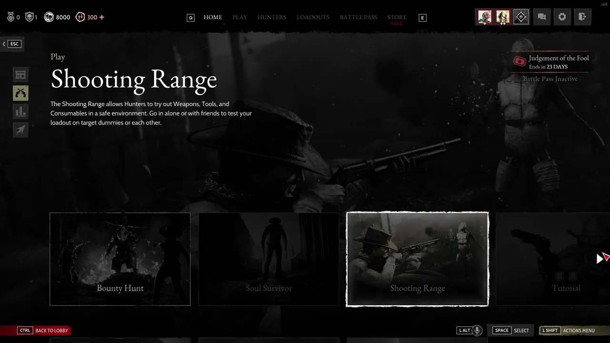Click the Hunt Dollars 8000 currency icon

click(49, 17)
